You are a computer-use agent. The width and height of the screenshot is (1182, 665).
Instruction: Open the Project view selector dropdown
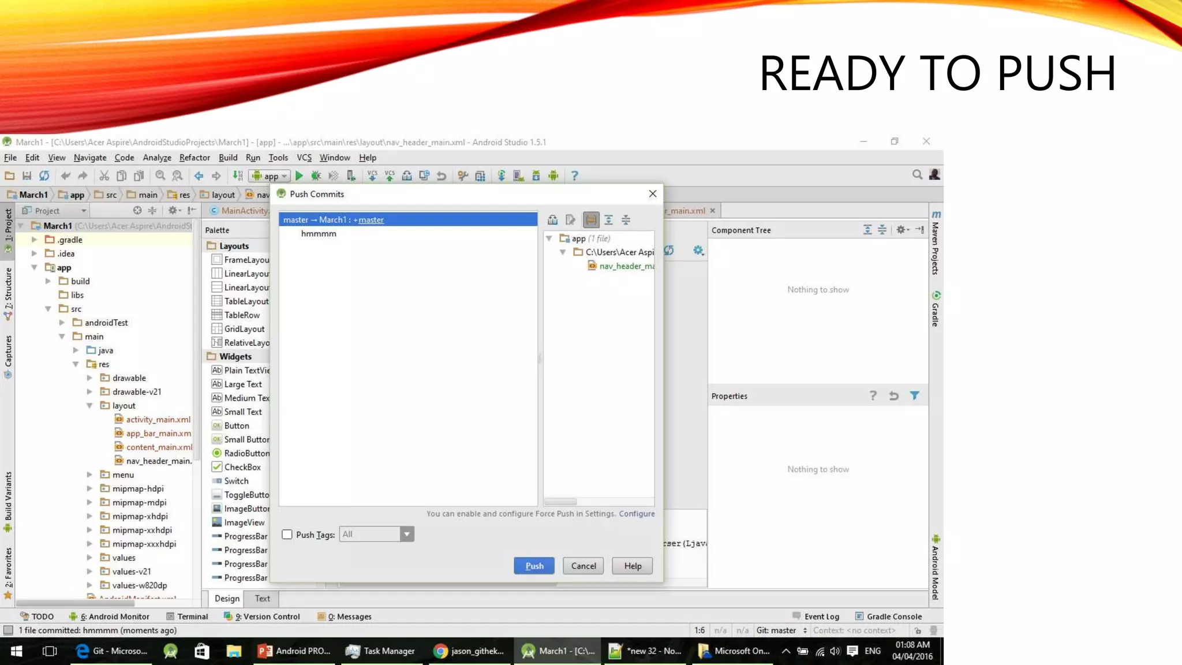click(x=54, y=211)
